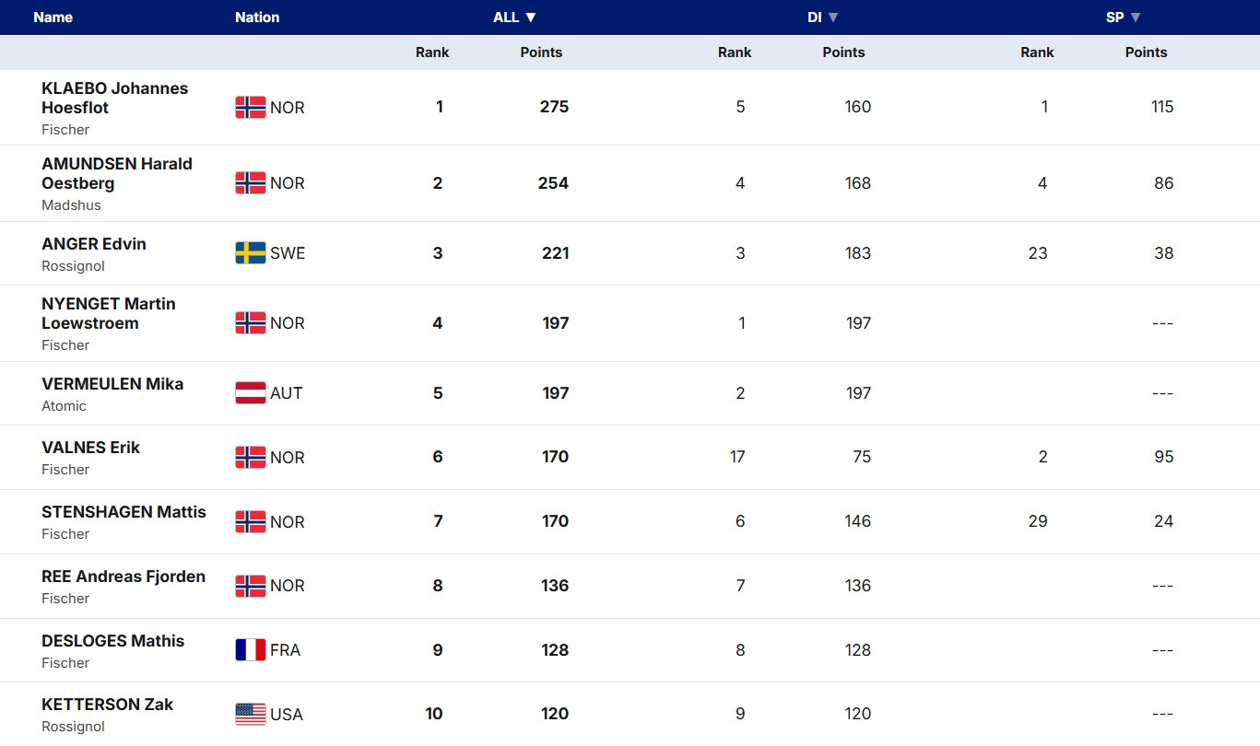Click Norway flag beside Amundsen

pyautogui.click(x=251, y=183)
